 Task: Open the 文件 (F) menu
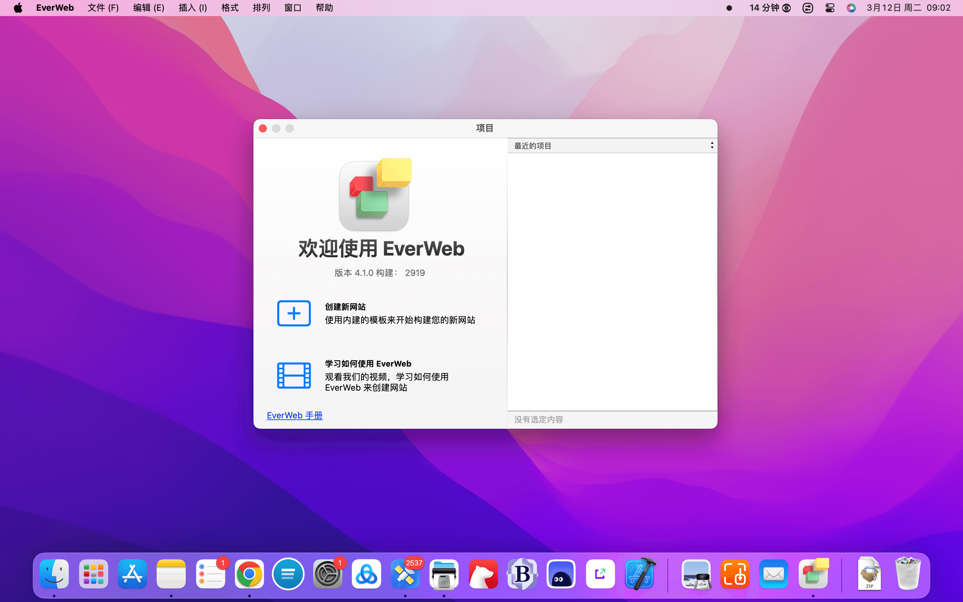[103, 8]
